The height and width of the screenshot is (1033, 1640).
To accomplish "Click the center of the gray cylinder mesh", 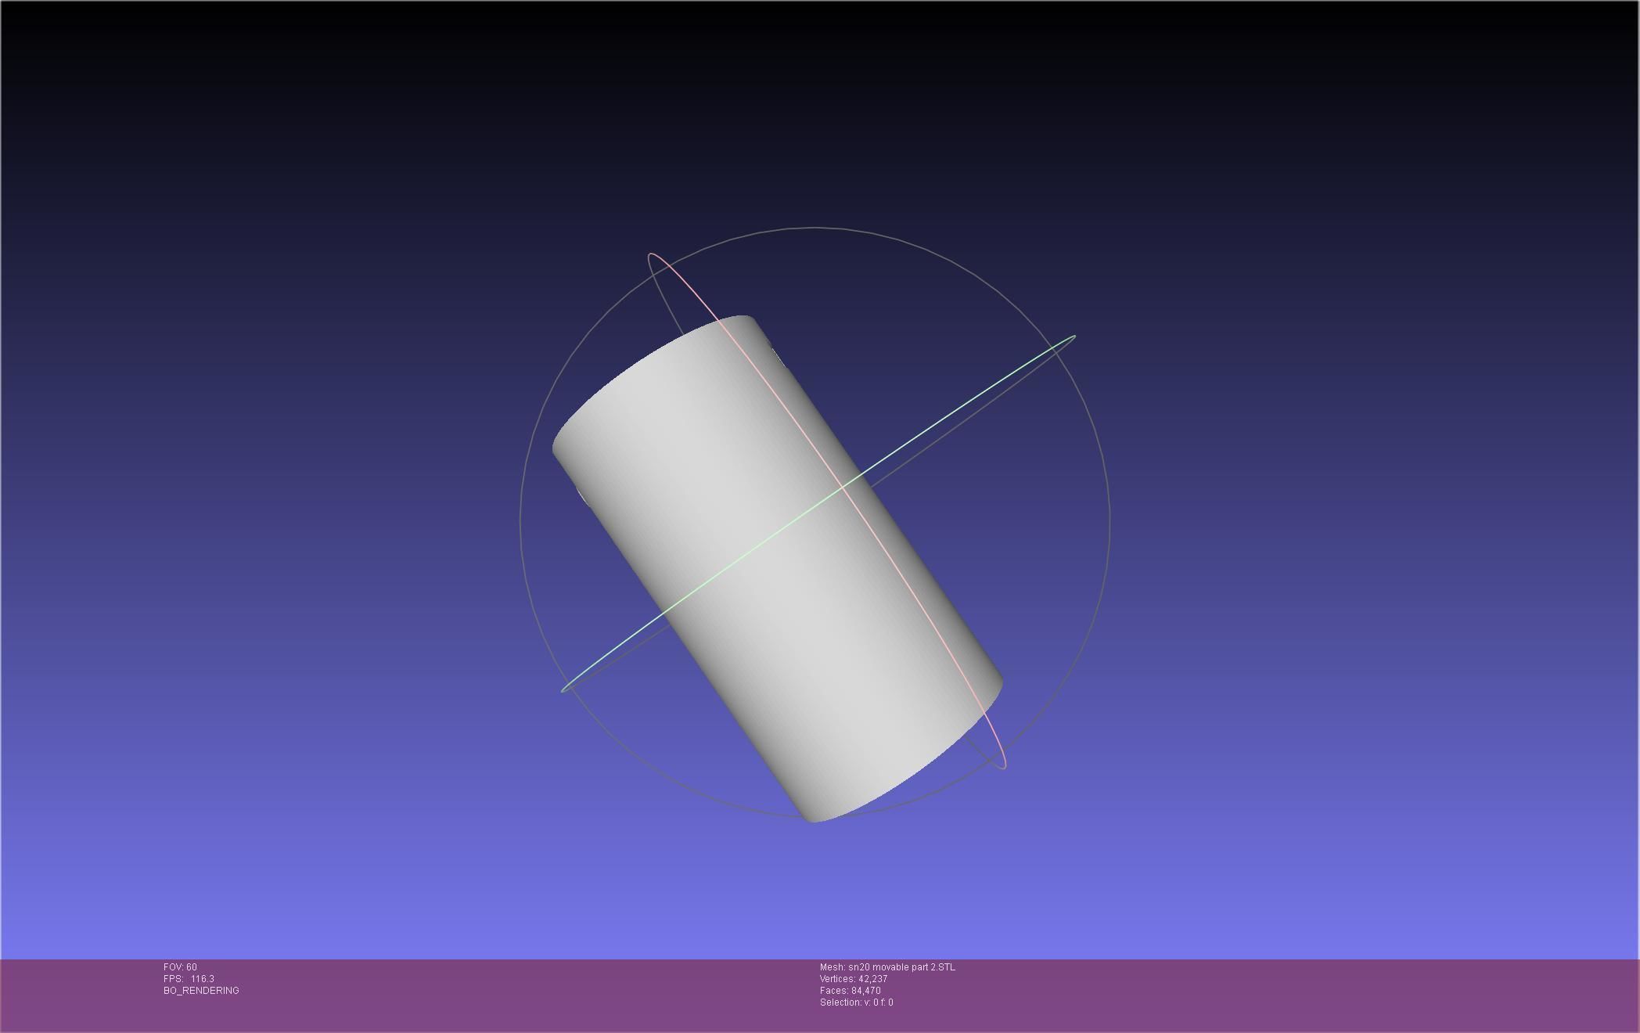I will pos(777,569).
